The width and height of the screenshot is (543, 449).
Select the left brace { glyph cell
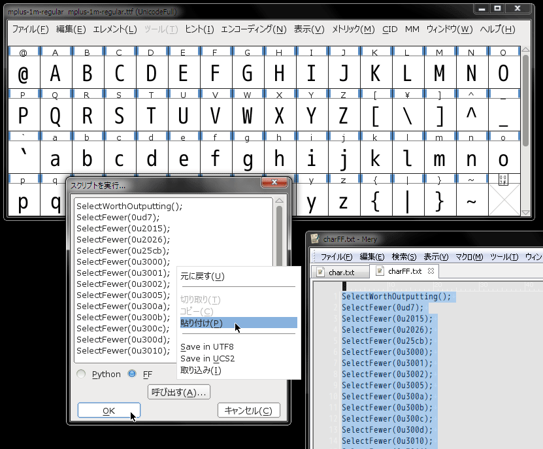(376, 200)
